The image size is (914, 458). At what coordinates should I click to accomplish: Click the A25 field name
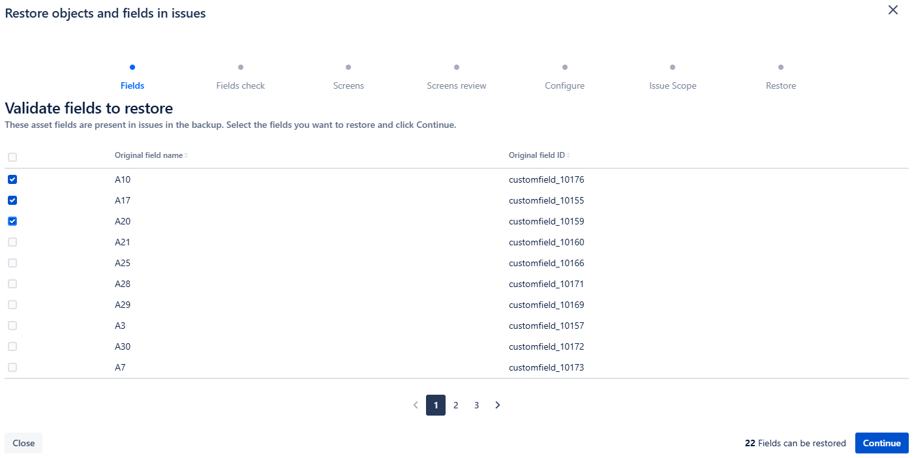123,263
